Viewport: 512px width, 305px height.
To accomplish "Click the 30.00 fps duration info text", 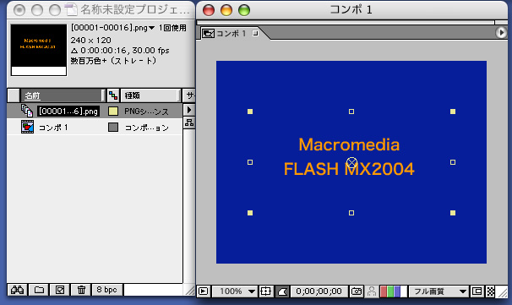I will click(x=120, y=51).
